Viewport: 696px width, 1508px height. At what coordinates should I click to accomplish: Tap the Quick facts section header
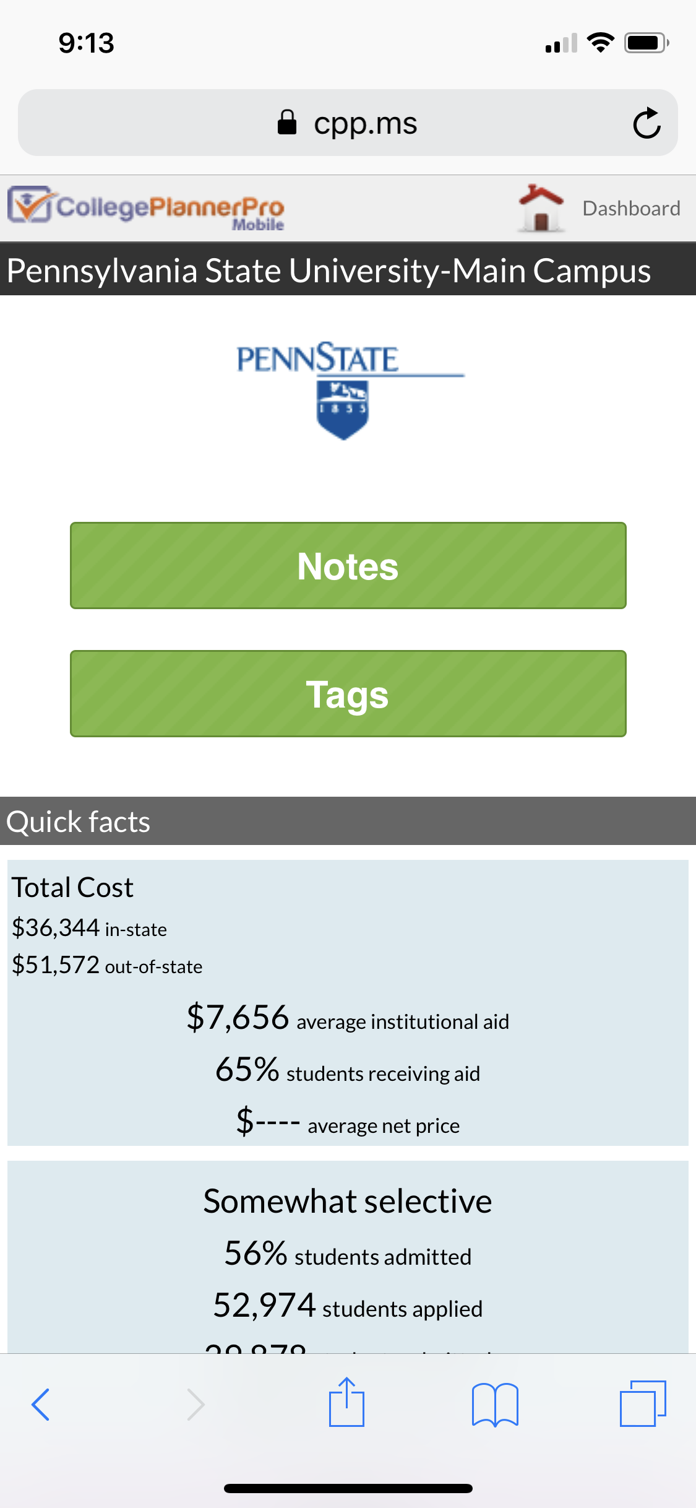coord(348,821)
